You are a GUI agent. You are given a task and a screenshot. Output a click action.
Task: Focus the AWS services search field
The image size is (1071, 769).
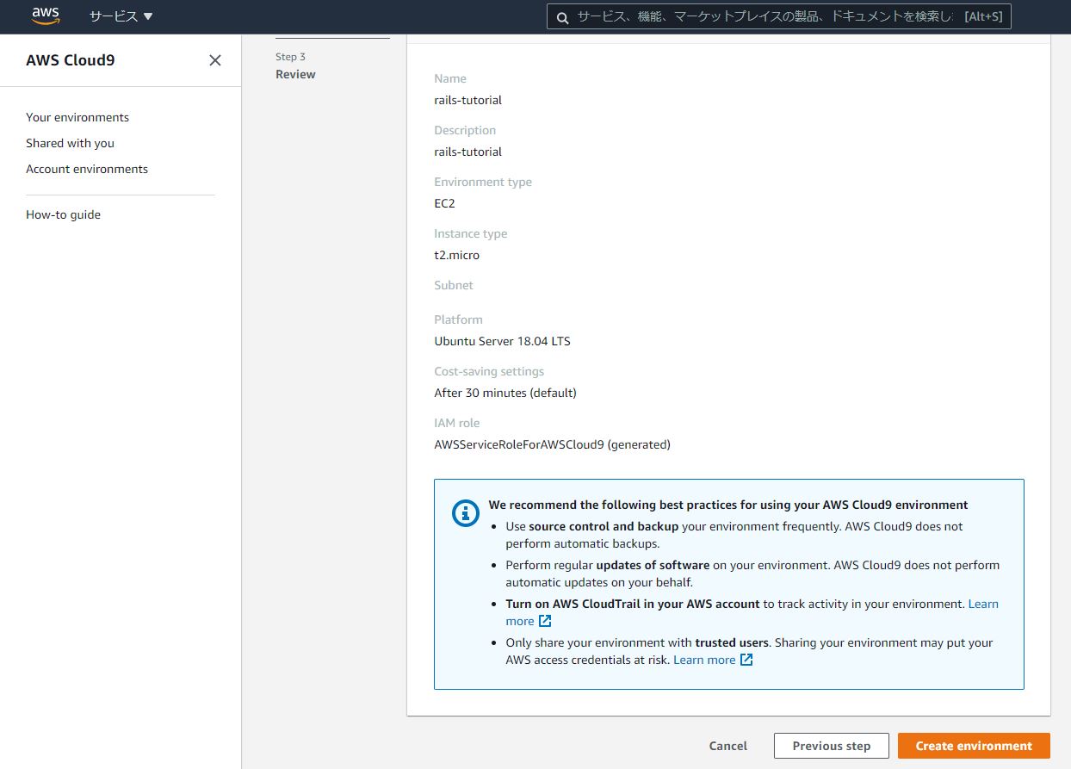pyautogui.click(x=778, y=16)
